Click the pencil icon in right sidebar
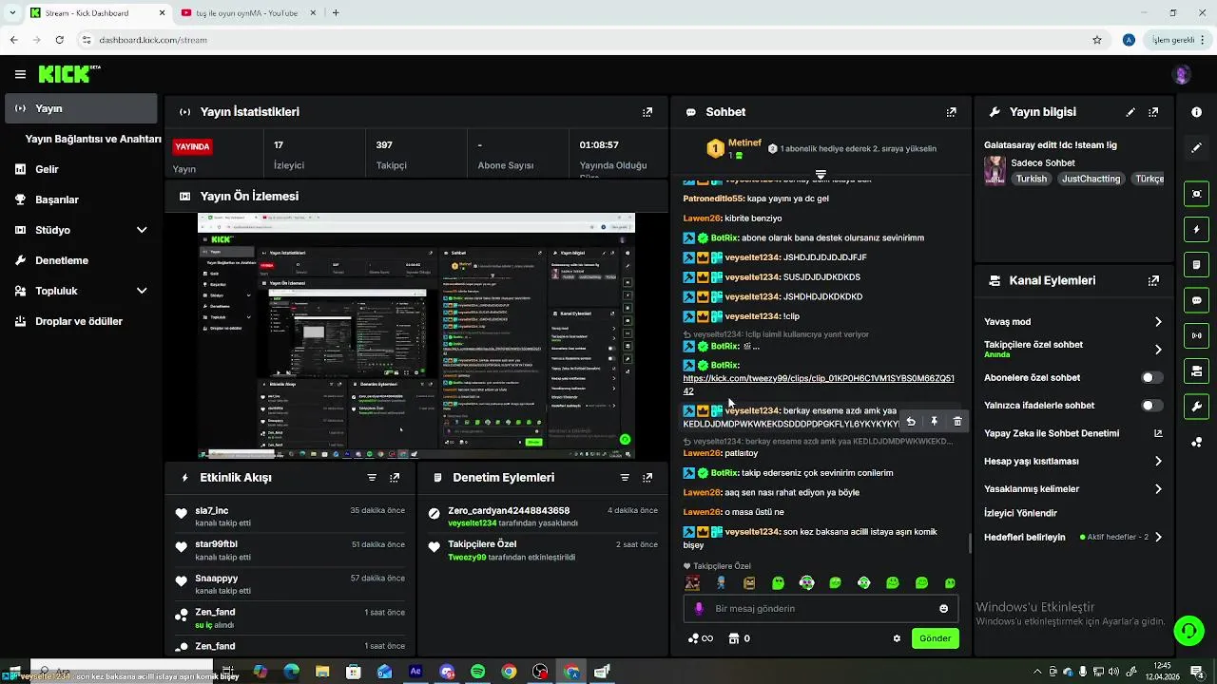 tap(1196, 148)
